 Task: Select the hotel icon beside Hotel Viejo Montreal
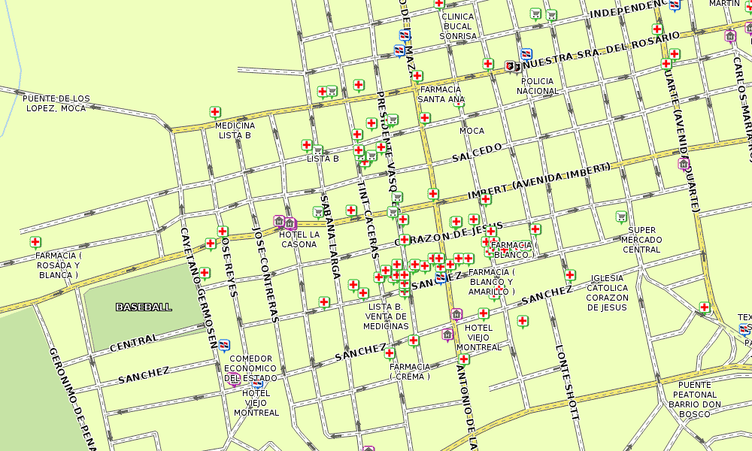pos(456,314)
